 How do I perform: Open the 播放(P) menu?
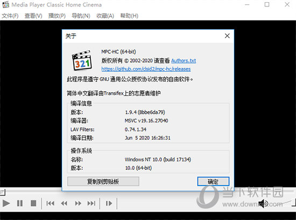57,16
